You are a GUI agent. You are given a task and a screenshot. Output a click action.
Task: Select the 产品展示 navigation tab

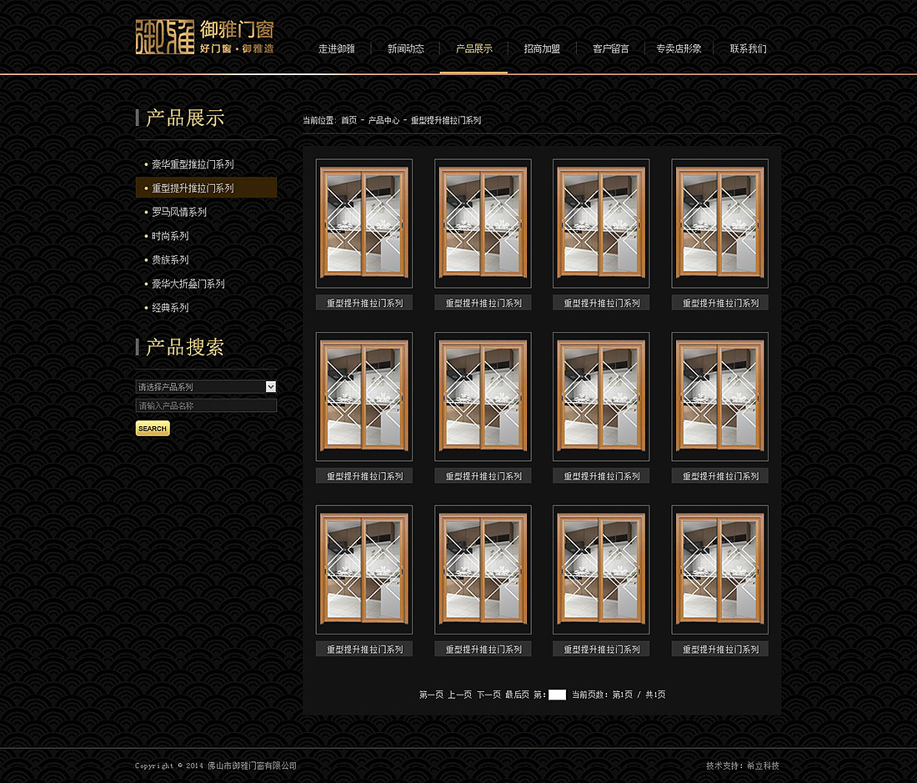[474, 48]
